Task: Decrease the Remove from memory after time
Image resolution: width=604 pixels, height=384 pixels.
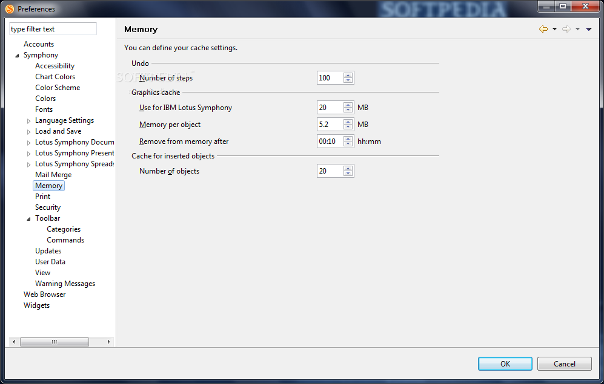Action: click(x=348, y=144)
